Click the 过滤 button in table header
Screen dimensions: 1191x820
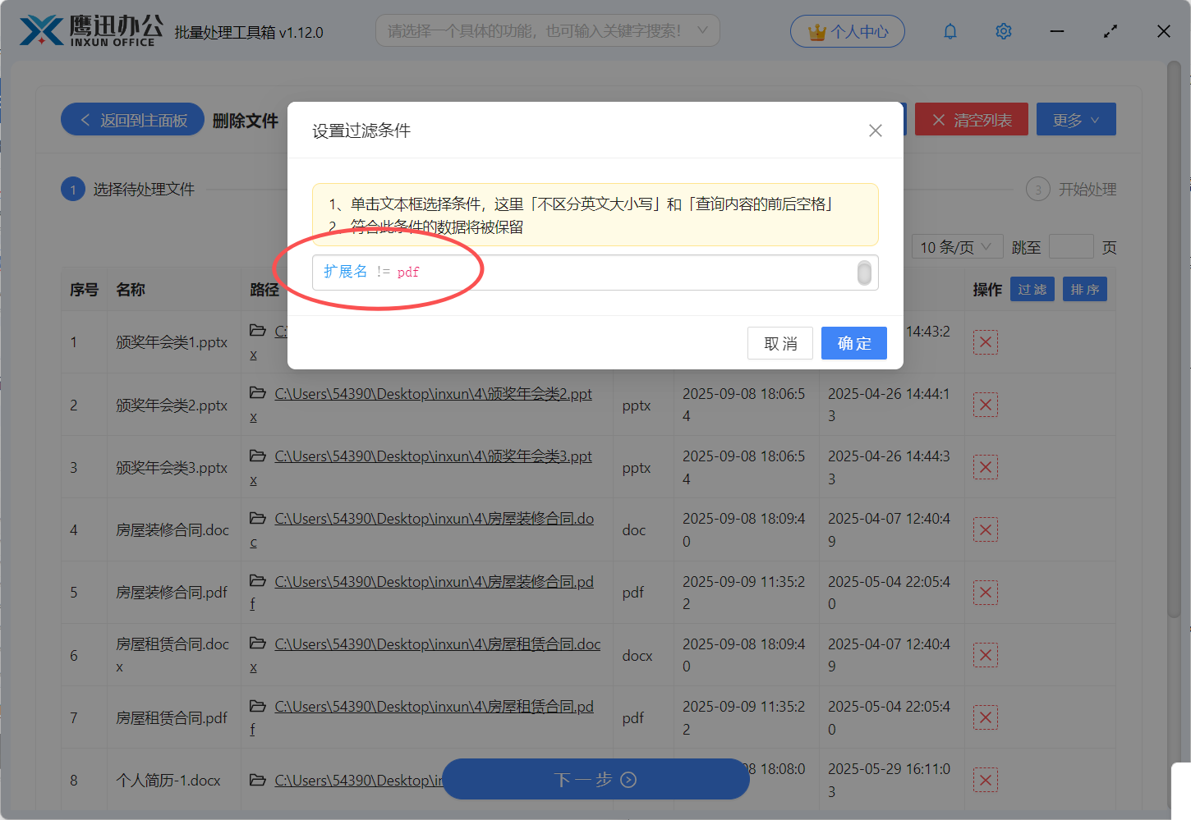click(x=1032, y=290)
